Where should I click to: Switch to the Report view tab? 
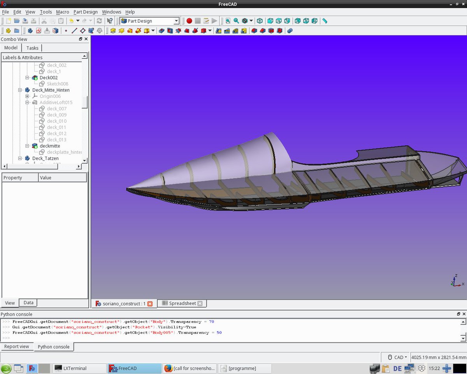pyautogui.click(x=17, y=347)
